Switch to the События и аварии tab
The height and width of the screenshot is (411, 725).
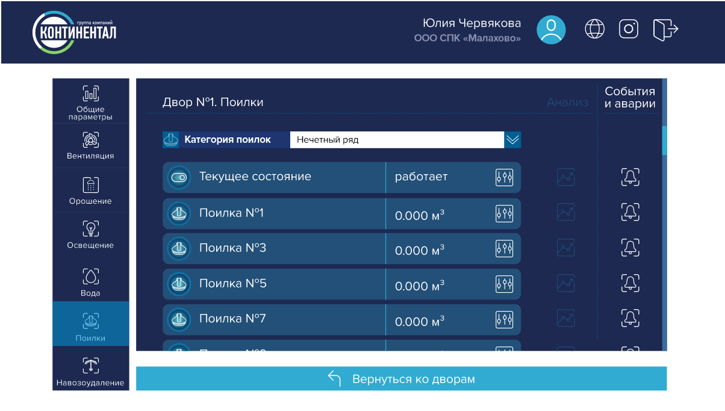tap(630, 97)
